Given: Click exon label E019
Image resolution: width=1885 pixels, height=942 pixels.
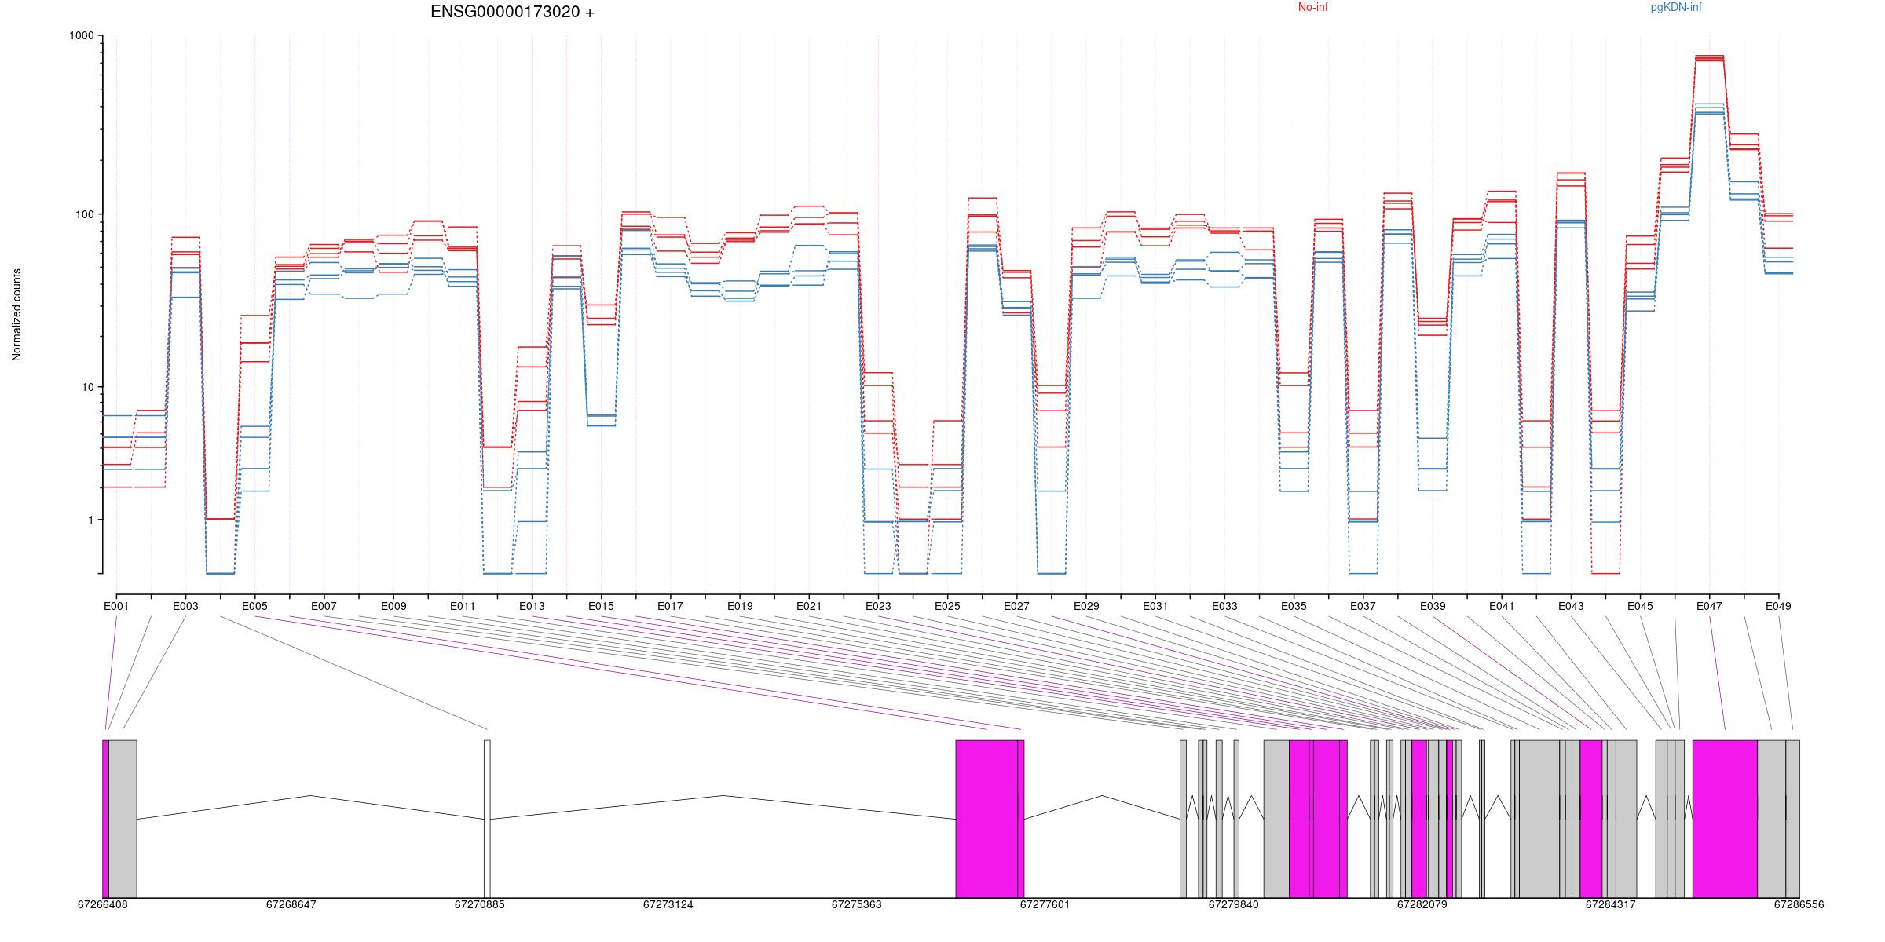Looking at the screenshot, I should tap(740, 606).
